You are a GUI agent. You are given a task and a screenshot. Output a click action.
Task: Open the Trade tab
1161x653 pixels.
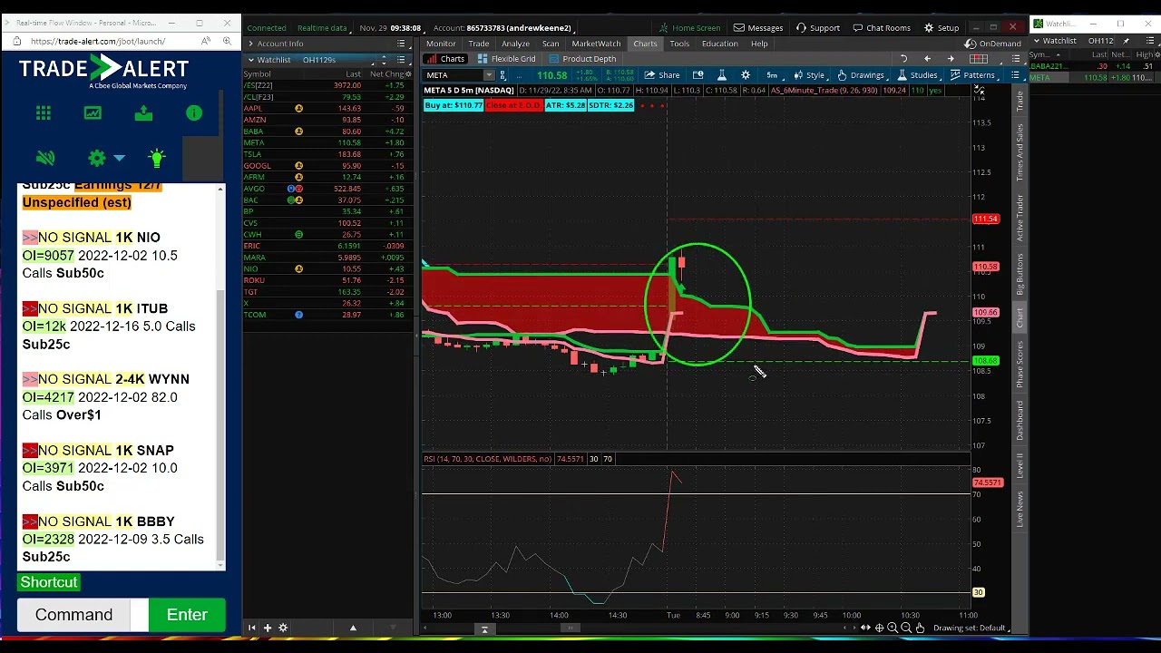point(478,44)
